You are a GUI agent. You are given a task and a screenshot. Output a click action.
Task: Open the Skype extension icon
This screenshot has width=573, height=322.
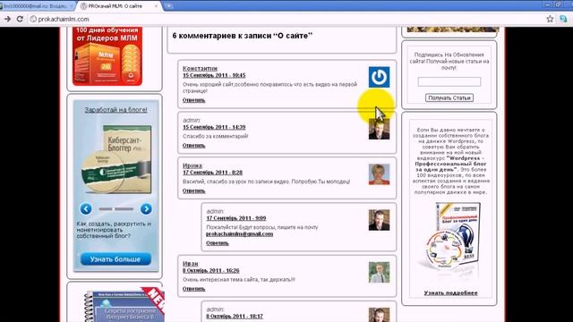point(563,19)
